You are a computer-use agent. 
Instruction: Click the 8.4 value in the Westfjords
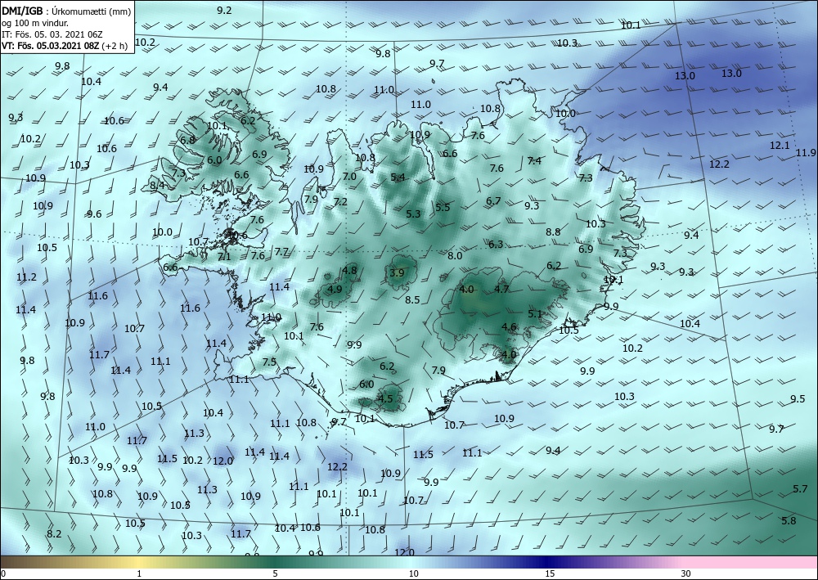157,185
